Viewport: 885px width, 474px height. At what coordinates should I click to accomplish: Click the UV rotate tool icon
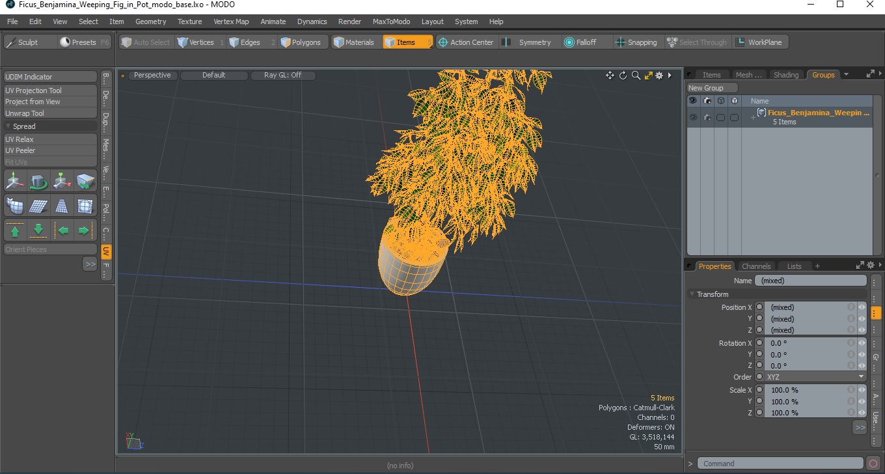click(x=38, y=180)
